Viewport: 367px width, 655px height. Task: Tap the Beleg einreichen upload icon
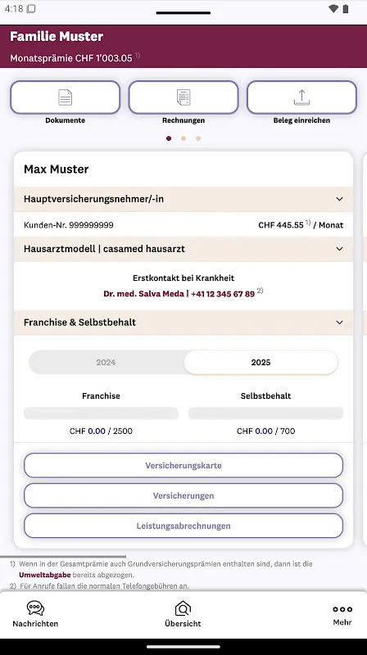click(x=301, y=97)
